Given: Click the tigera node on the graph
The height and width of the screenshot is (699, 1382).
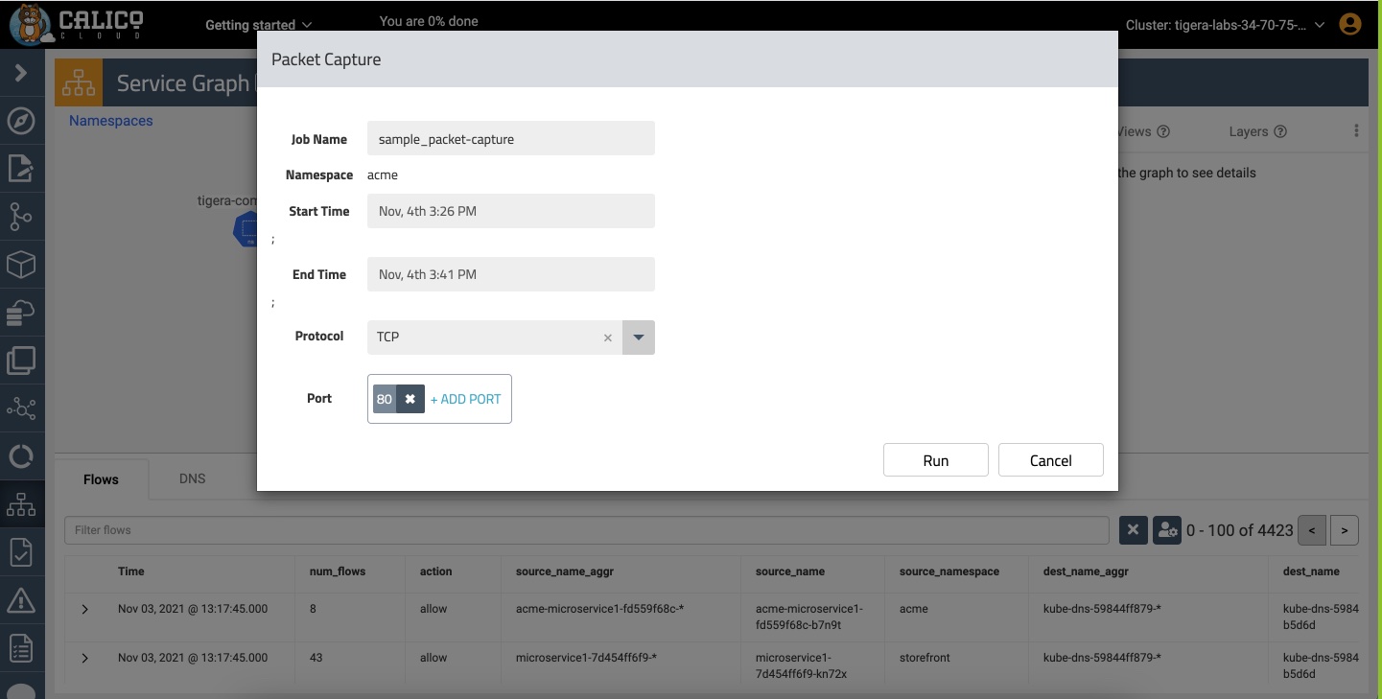Looking at the screenshot, I should pyautogui.click(x=246, y=230).
